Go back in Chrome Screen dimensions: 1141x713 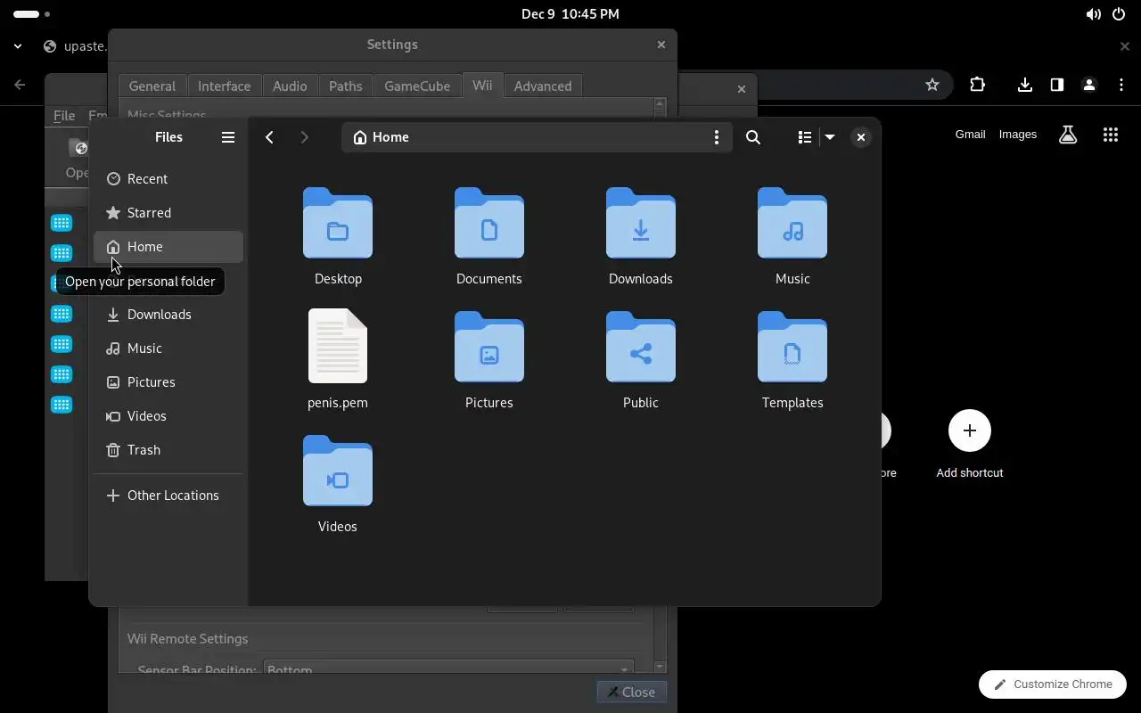click(x=21, y=85)
